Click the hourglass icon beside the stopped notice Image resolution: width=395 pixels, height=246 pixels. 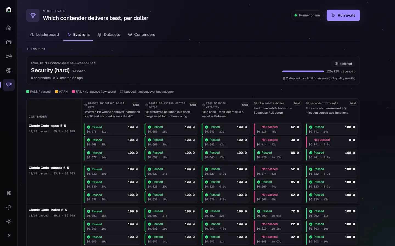(x=284, y=78)
